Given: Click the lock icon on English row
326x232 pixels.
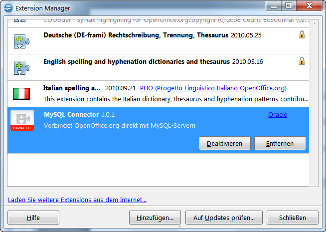Looking at the screenshot, I should (302, 61).
